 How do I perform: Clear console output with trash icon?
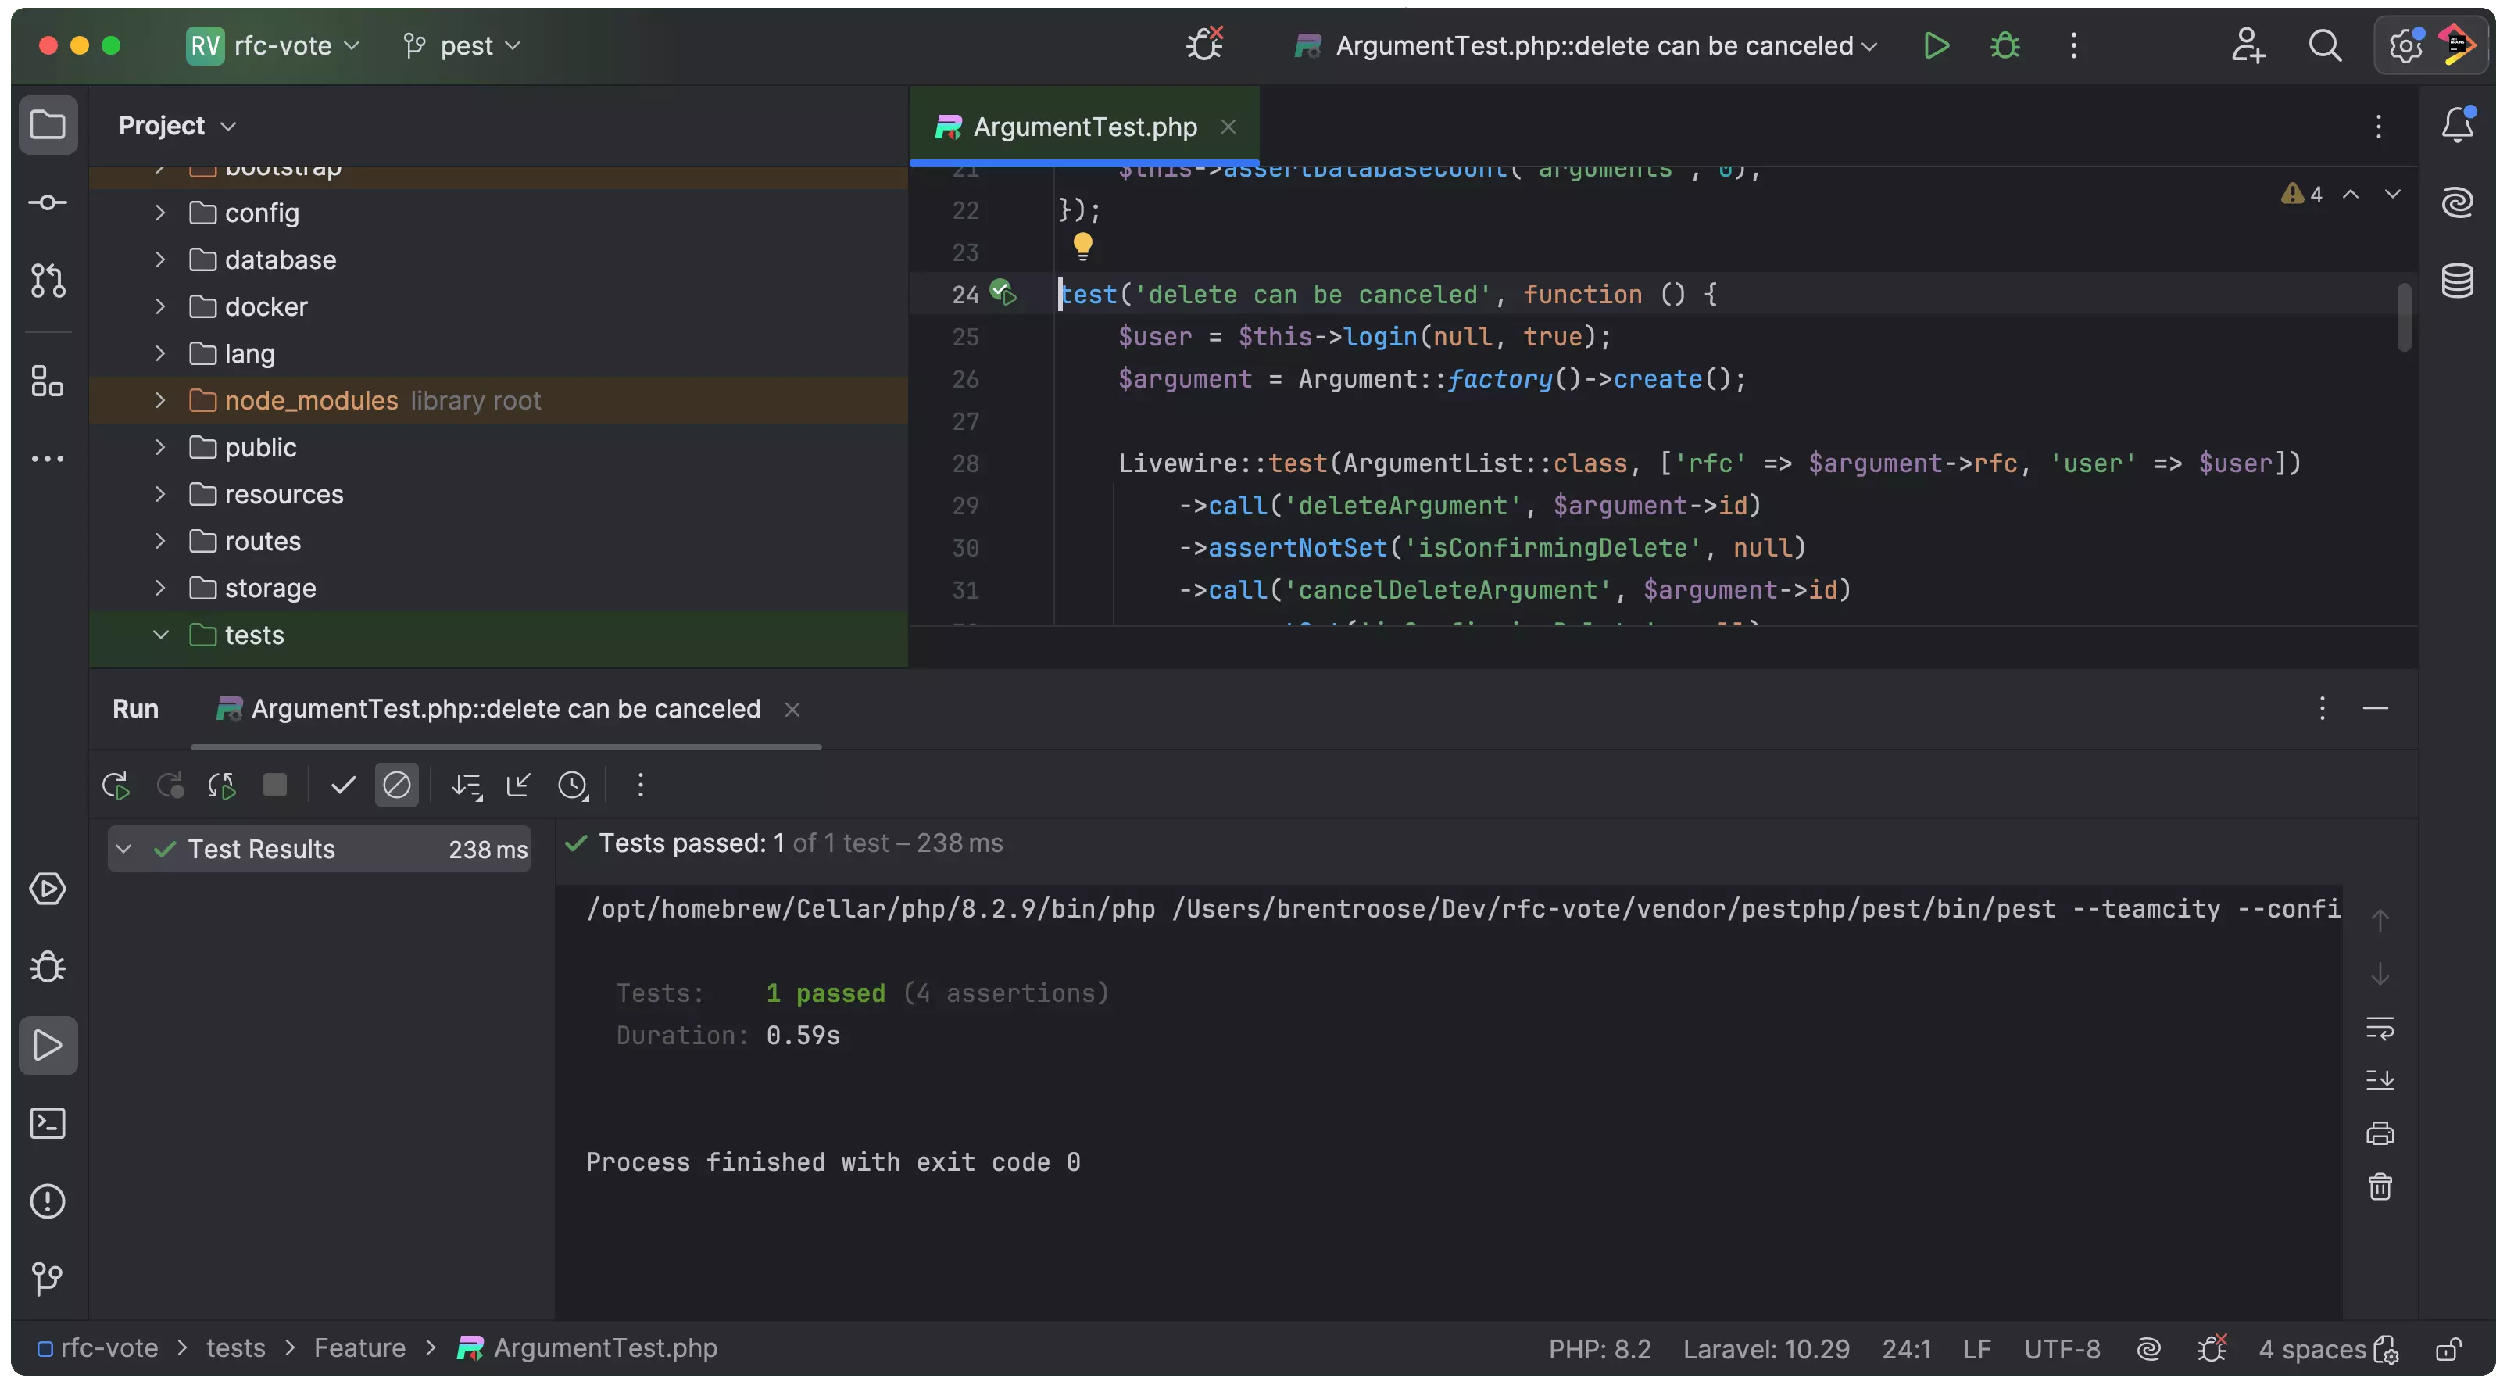(2380, 1186)
